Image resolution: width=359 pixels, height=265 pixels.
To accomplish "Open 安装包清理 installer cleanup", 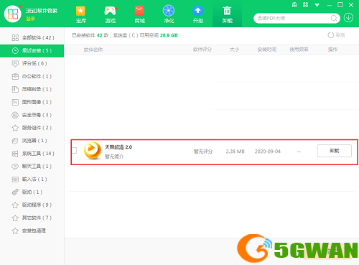I will pyautogui.click(x=32, y=231).
